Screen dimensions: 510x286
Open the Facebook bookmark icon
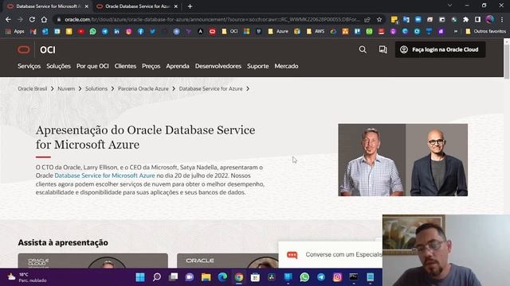141,32
